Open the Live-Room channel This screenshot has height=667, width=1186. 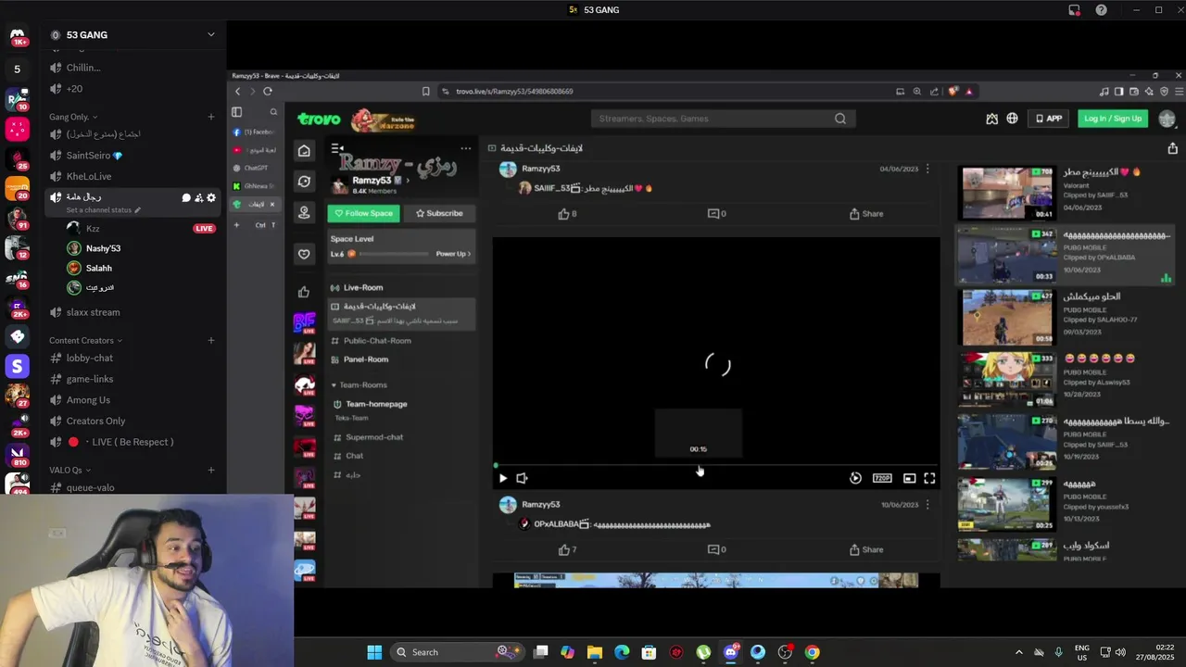362,287
